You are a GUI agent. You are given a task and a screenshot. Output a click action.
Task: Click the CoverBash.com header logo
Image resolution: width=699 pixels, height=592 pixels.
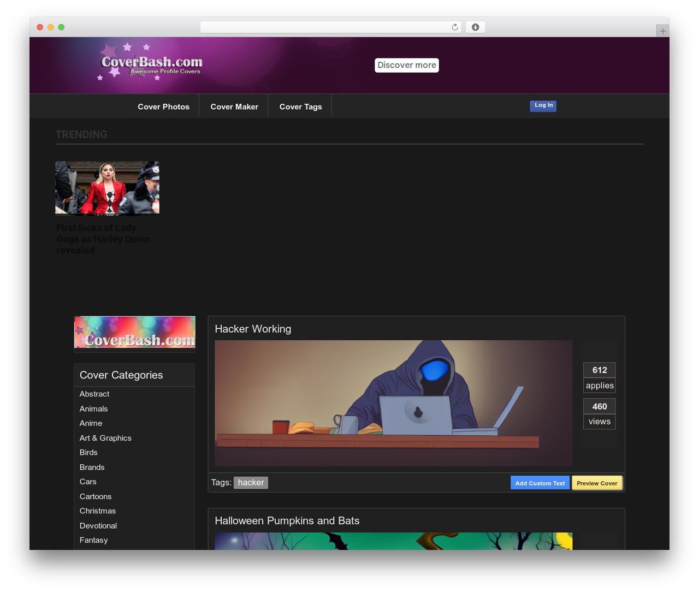(151, 63)
